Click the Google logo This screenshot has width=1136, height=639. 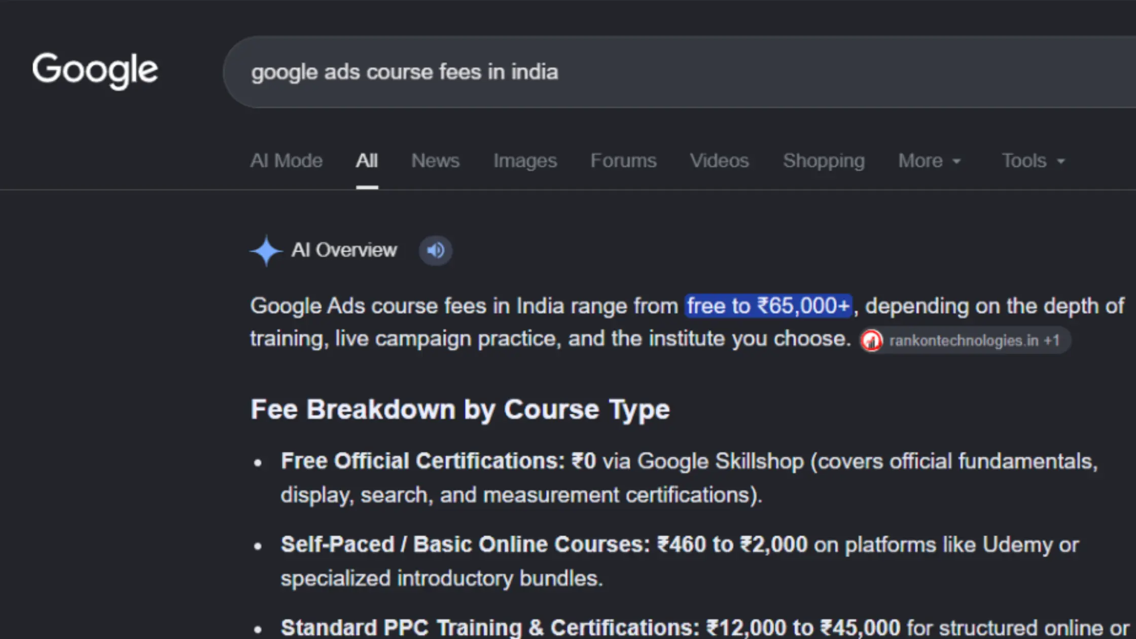pos(95,70)
